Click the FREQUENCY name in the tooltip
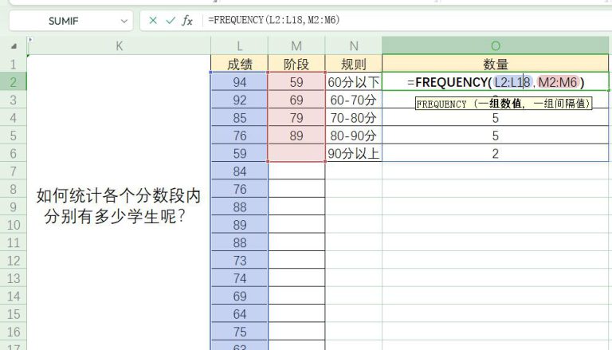612x350 pixels. (442, 104)
